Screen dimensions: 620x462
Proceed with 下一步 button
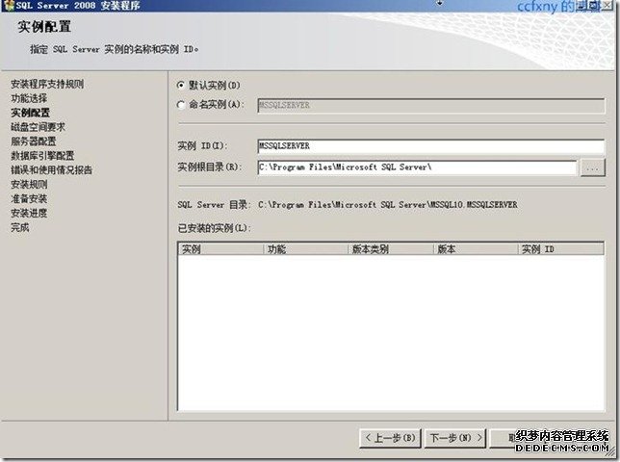click(455, 438)
